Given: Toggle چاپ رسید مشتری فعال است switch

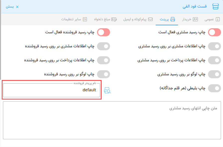Looking at the screenshot, I should [x=215, y=32].
